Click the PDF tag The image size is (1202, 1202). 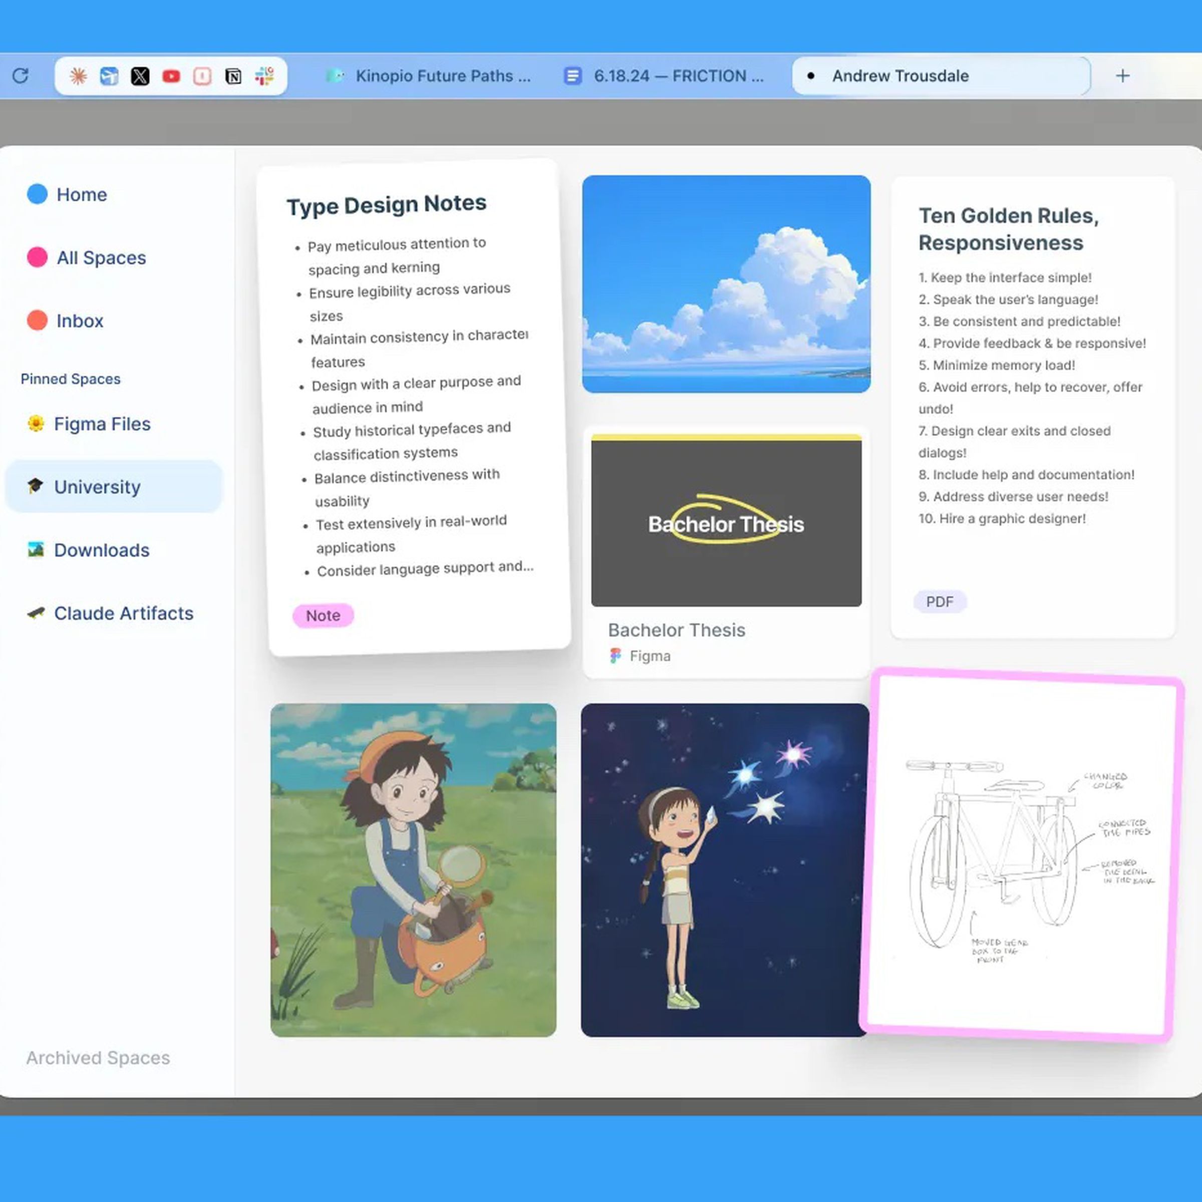tap(940, 602)
